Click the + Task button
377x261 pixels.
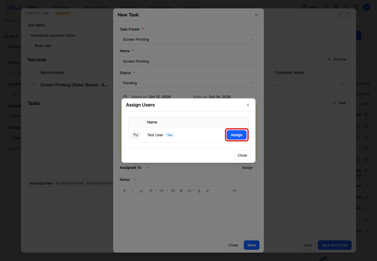coord(339,103)
